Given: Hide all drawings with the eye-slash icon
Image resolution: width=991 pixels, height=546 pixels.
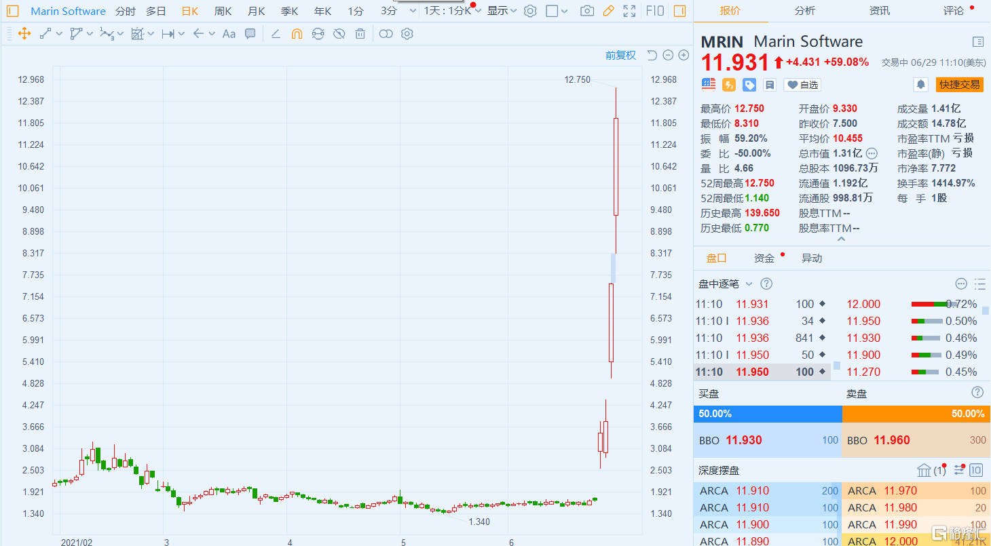Looking at the screenshot, I should coord(339,34).
